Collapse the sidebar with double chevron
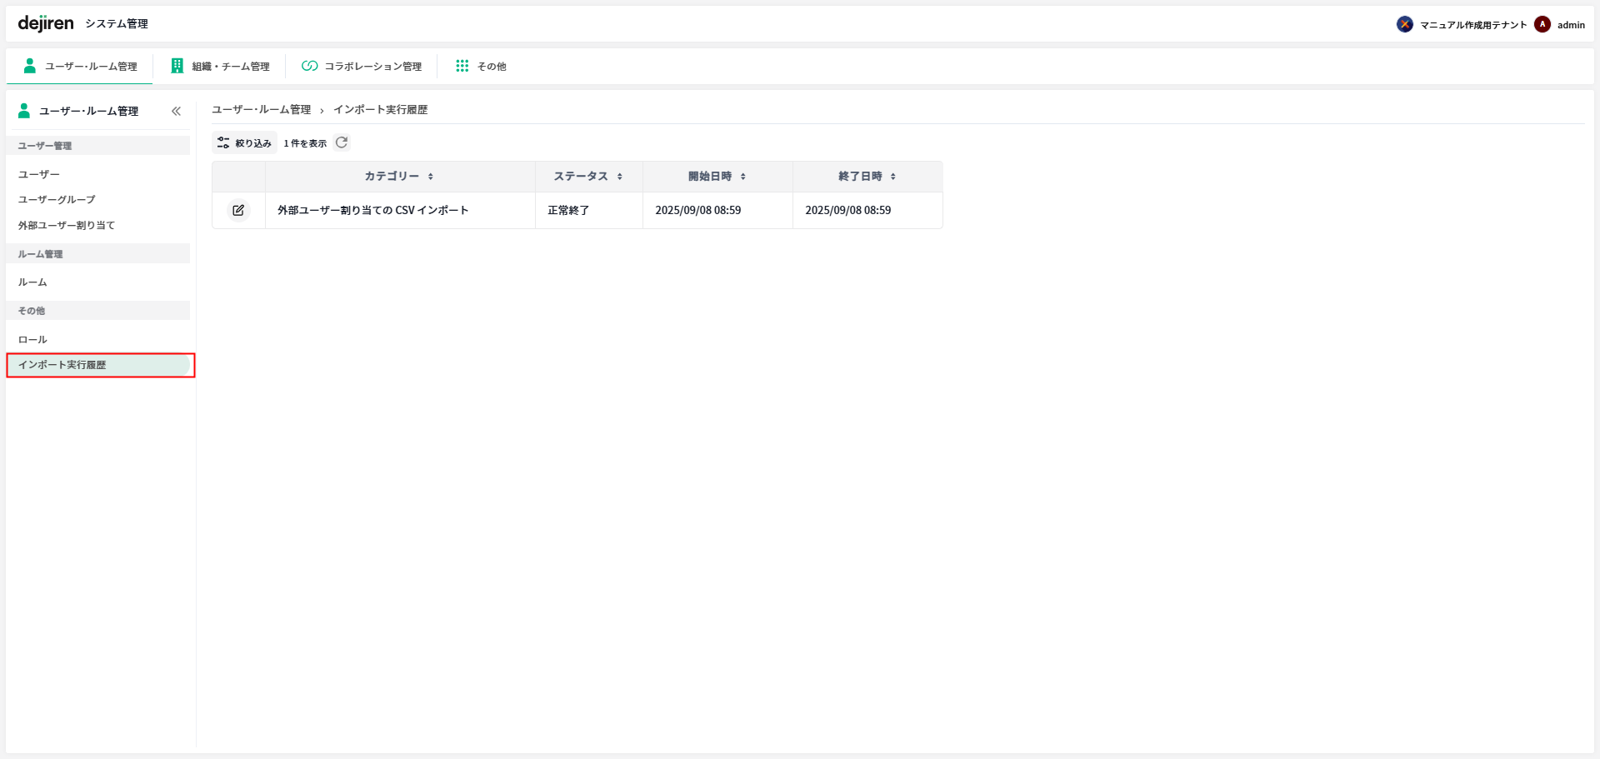This screenshot has height=759, width=1600. [176, 111]
